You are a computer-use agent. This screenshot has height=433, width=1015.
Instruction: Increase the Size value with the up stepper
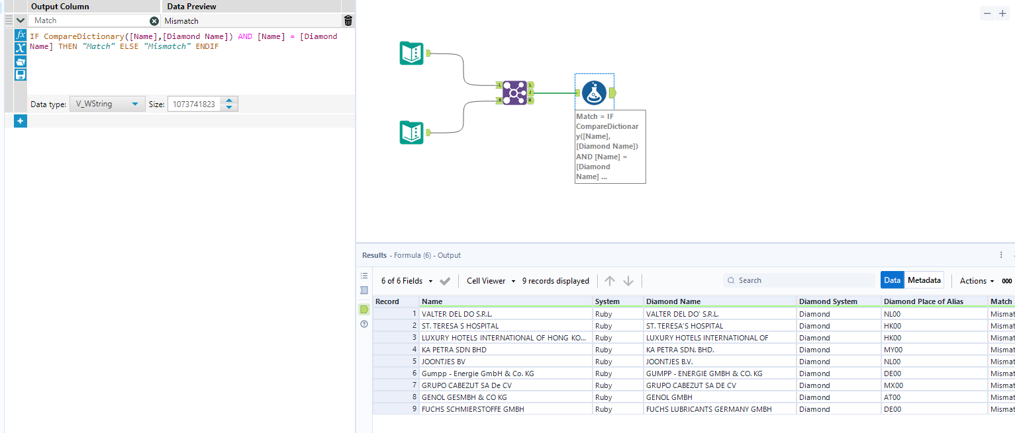click(x=228, y=100)
